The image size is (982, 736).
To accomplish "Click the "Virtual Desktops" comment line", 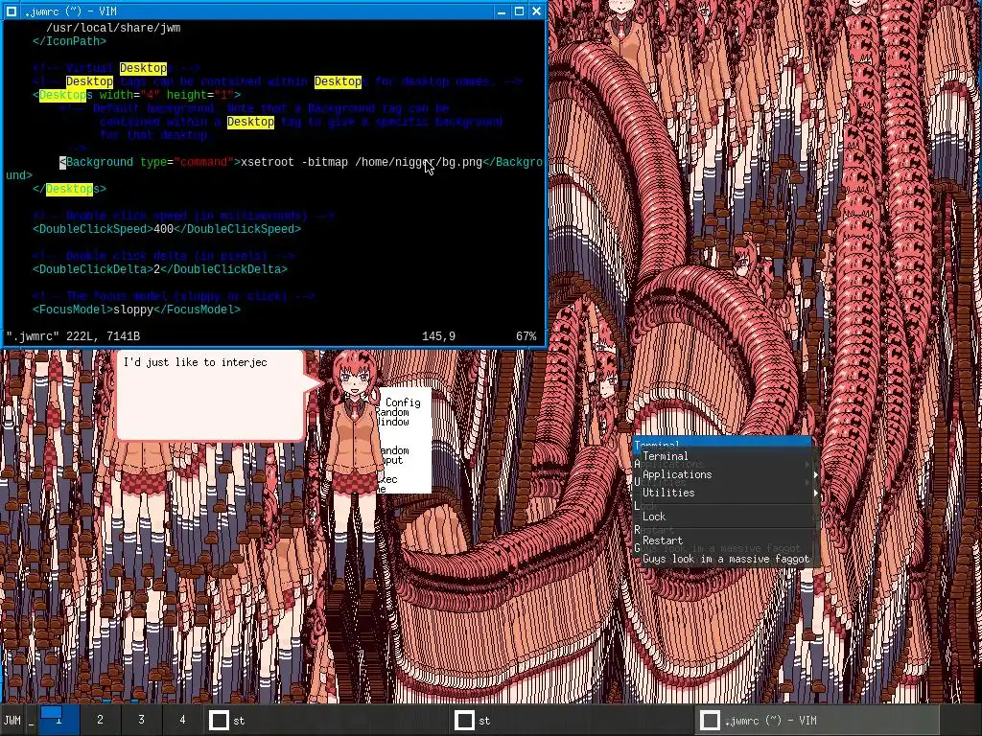I will pyautogui.click(x=116, y=68).
